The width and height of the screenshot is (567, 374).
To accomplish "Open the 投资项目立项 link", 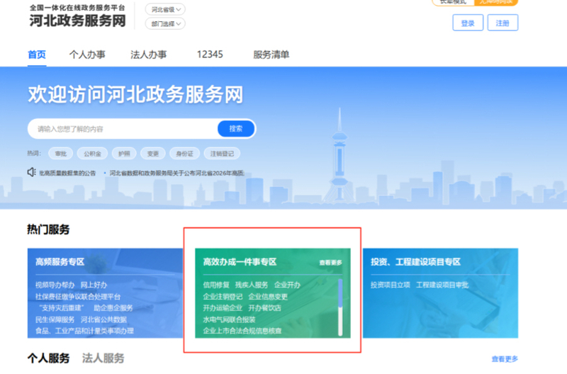I will coord(390,285).
